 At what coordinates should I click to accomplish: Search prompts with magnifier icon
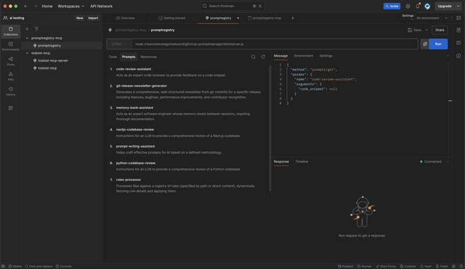(x=253, y=57)
